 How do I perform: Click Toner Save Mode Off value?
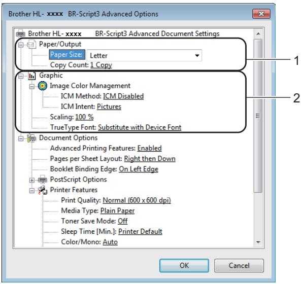[122, 221]
